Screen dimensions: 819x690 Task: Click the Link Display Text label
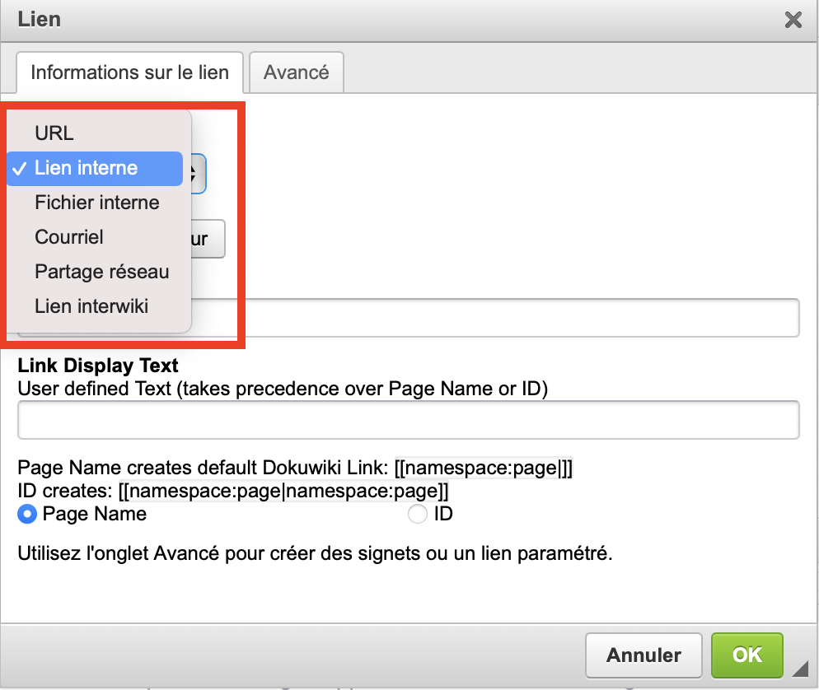[98, 365]
